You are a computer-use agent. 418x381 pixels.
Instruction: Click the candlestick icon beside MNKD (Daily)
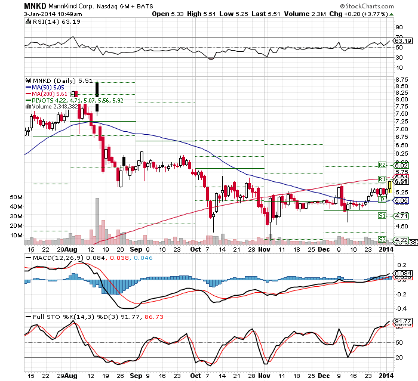tap(28, 80)
